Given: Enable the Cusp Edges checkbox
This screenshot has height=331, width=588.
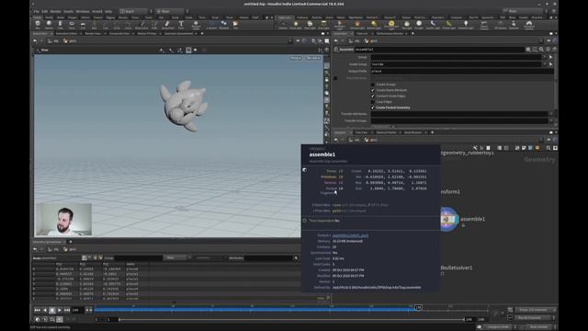Looking at the screenshot, I should [x=373, y=102].
